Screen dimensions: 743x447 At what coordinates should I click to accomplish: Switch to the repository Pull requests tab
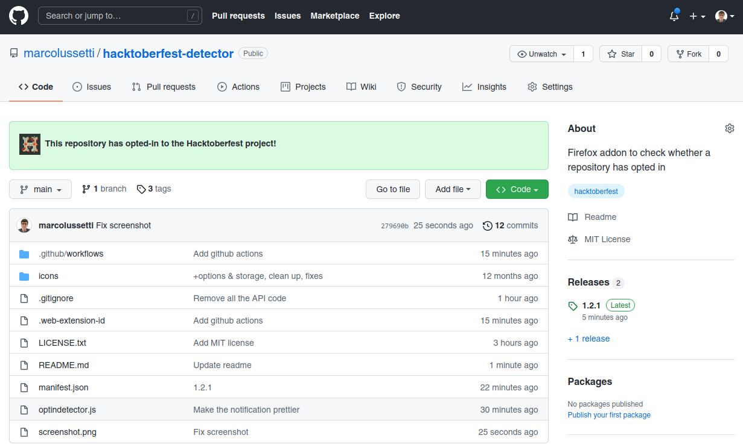164,87
